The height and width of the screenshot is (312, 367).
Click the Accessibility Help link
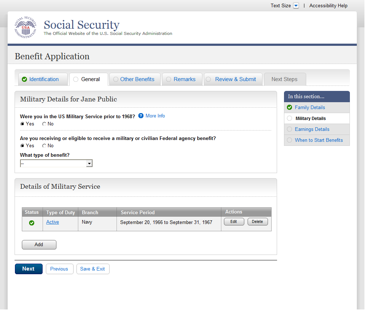328,6
